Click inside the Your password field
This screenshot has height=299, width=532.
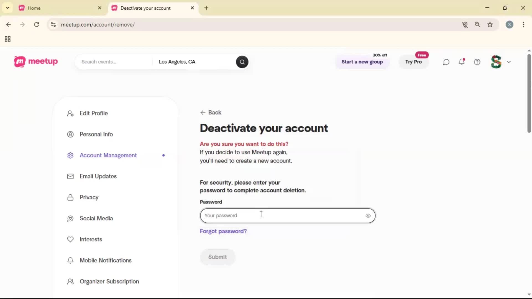pyautogui.click(x=277, y=216)
